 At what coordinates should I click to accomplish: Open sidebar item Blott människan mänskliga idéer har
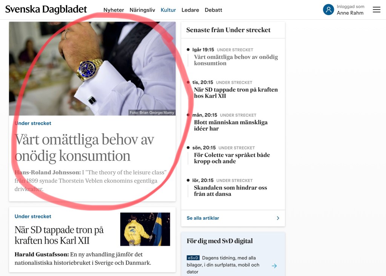click(x=231, y=125)
